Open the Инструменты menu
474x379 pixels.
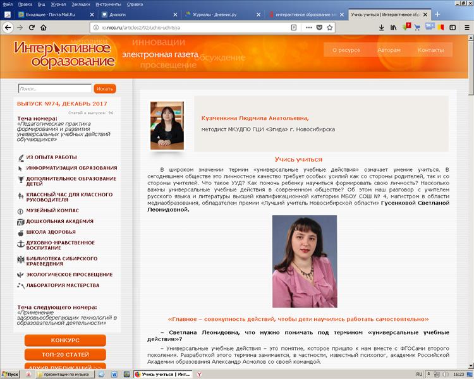pos(108,4)
